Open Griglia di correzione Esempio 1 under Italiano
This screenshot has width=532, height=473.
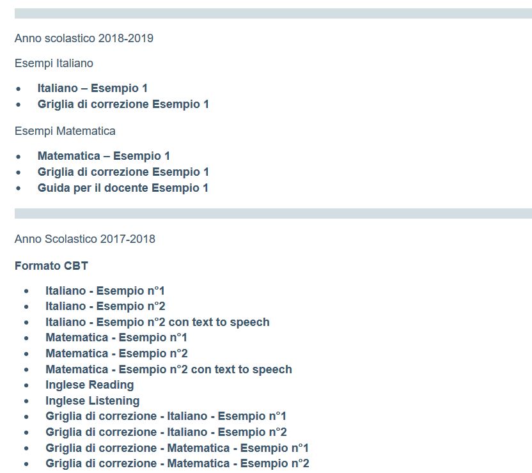[123, 104]
